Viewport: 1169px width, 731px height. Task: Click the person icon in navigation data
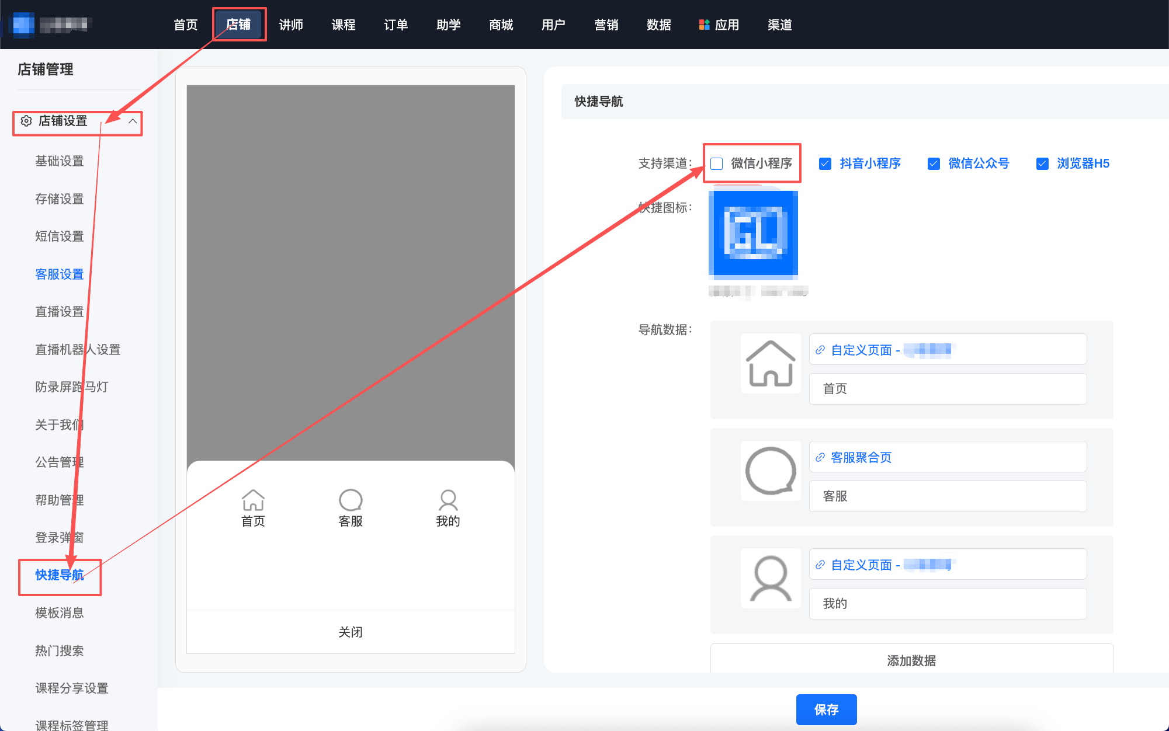click(771, 578)
